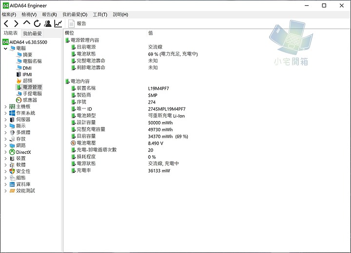Expand the 多媒體 node
The image size is (351, 253).
pyautogui.click(x=5, y=133)
